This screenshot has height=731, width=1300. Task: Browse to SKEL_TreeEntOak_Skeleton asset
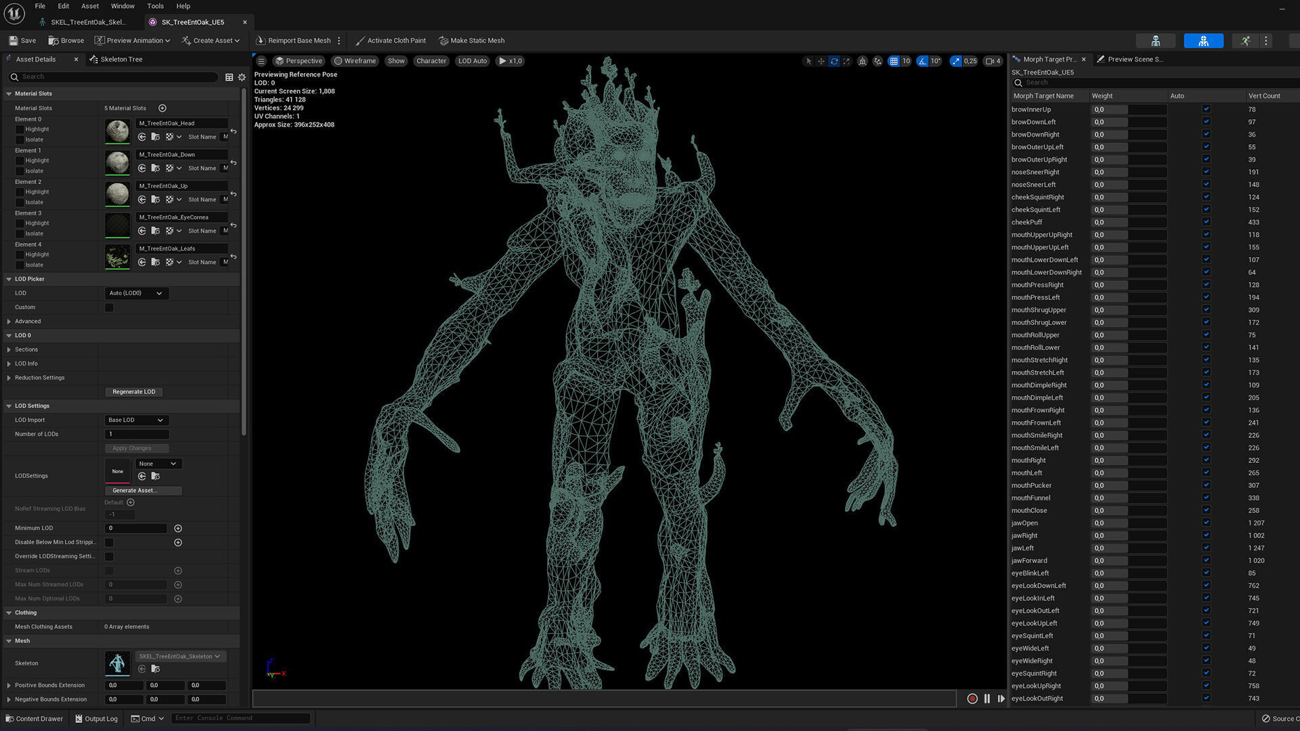click(156, 669)
